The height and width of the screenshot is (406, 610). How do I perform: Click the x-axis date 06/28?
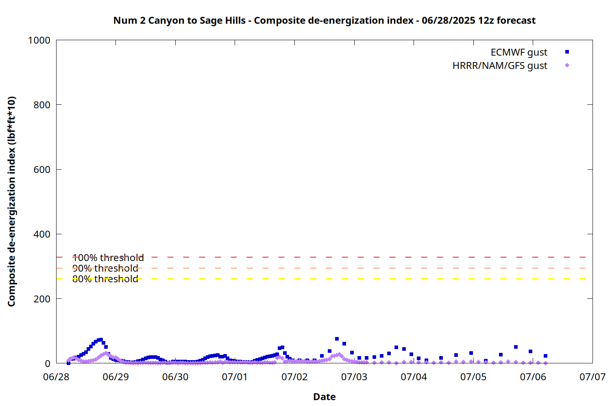click(x=56, y=377)
